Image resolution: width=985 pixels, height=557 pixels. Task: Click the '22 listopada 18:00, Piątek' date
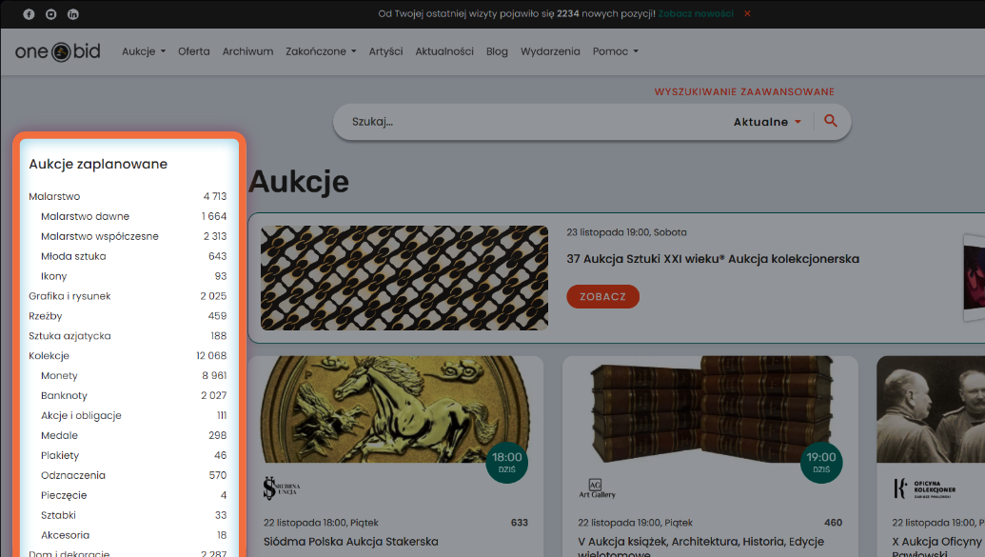tap(321, 523)
